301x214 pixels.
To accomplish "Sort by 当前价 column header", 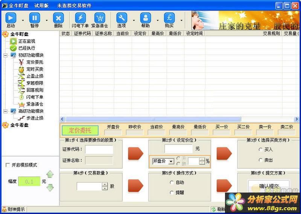I will [123, 33].
